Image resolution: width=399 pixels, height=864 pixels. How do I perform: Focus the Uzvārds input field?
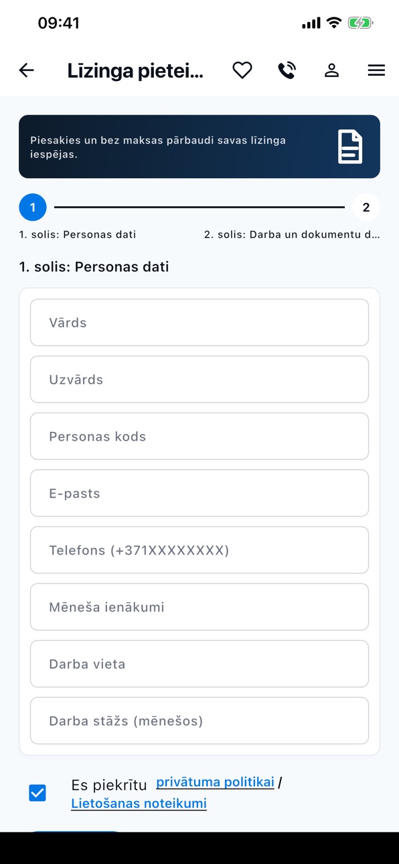tap(199, 379)
